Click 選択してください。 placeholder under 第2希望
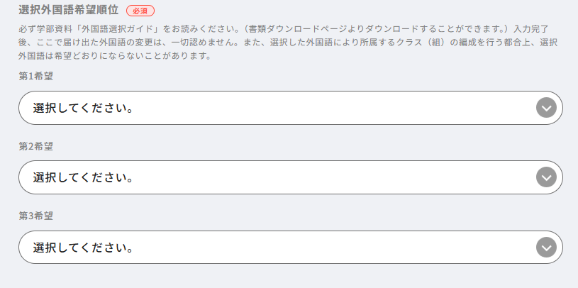578x288 pixels. pos(84,178)
